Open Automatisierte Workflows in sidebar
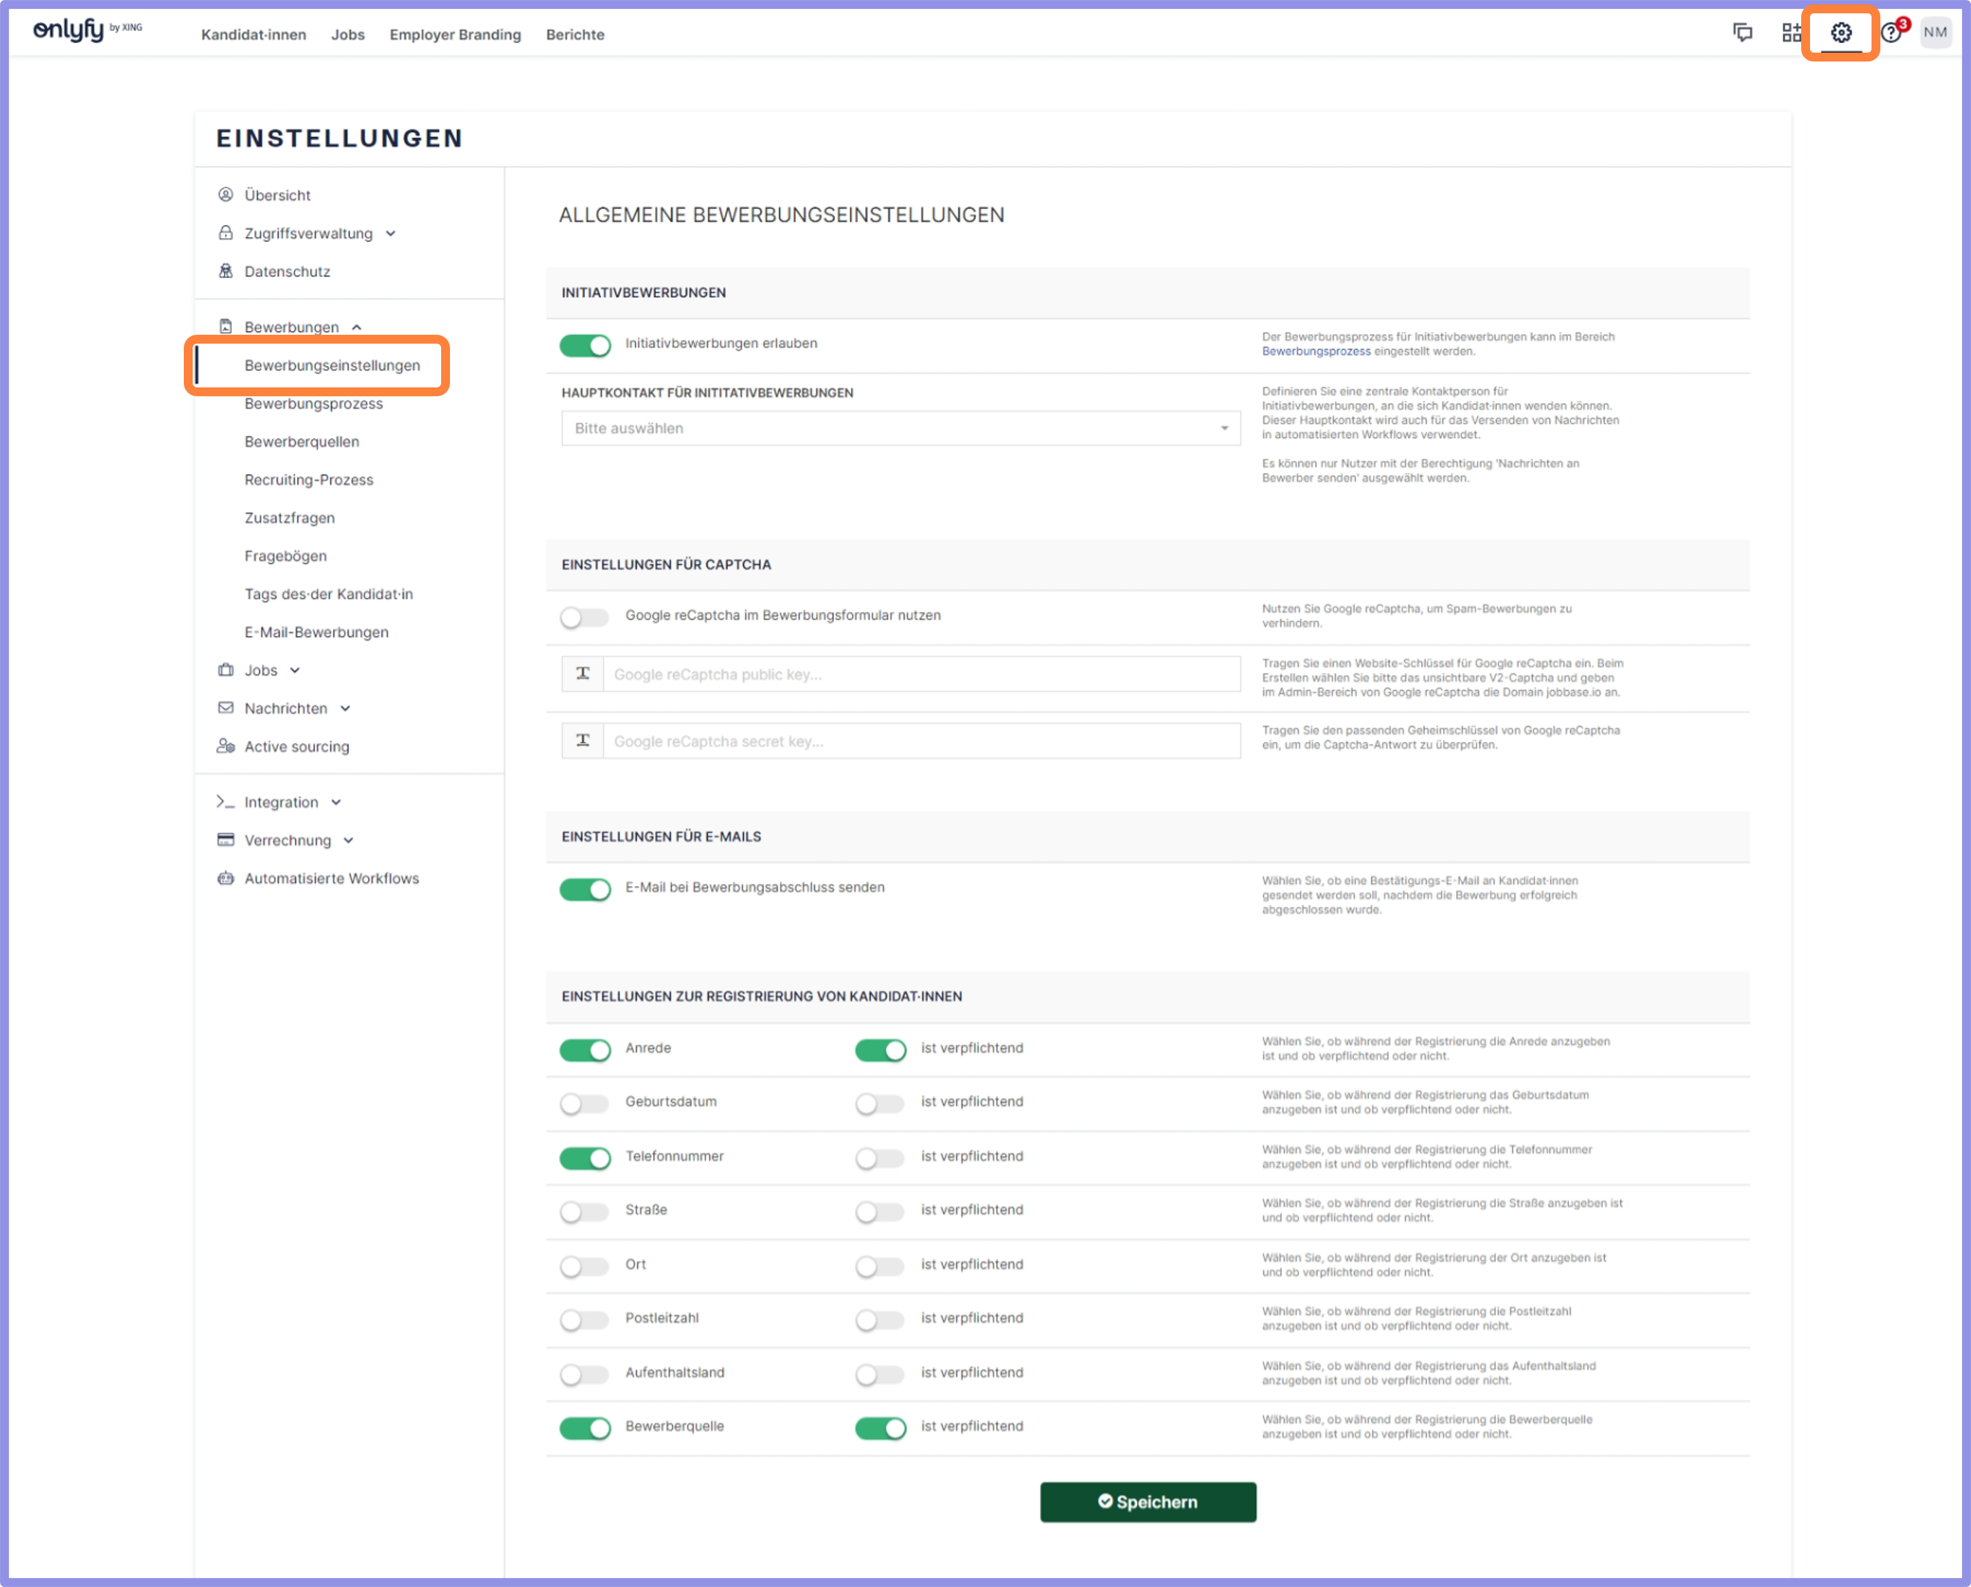 pyautogui.click(x=331, y=878)
